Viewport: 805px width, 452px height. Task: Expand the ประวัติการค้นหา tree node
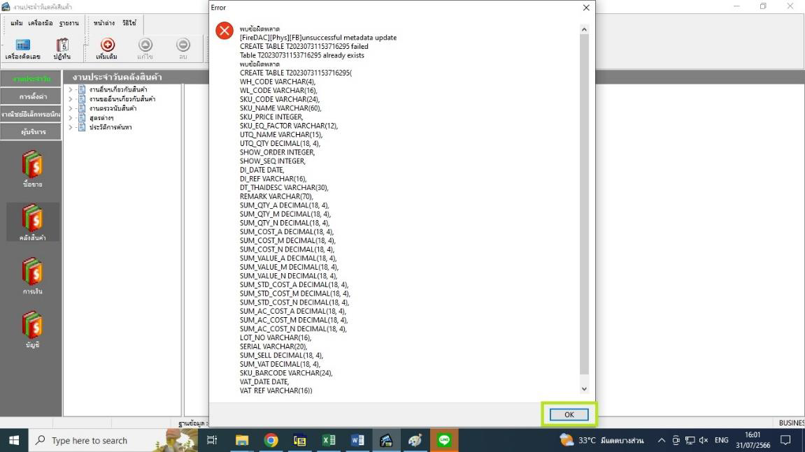tap(71, 127)
